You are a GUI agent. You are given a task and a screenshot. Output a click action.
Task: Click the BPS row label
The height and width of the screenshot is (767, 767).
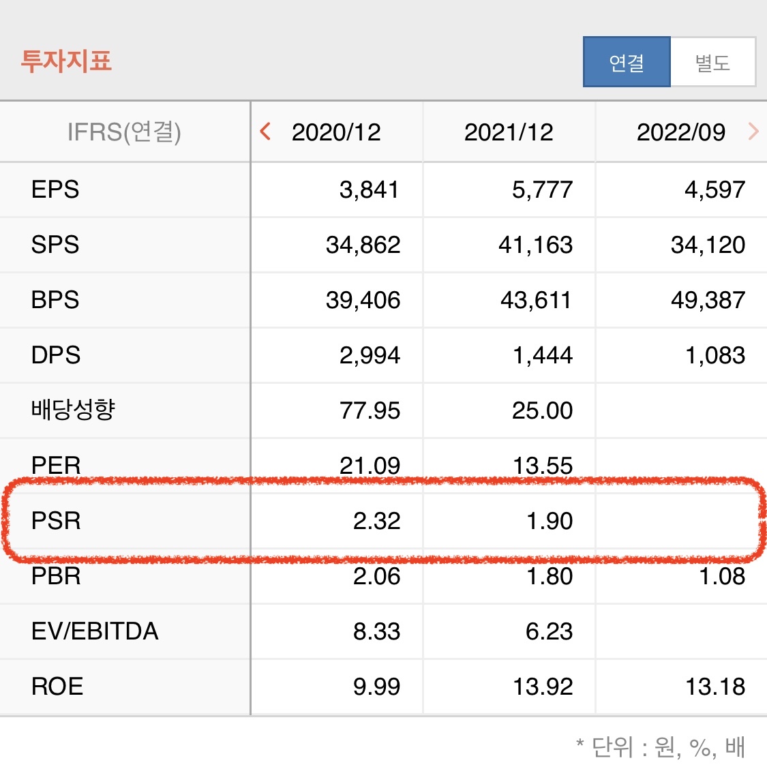coord(55,300)
